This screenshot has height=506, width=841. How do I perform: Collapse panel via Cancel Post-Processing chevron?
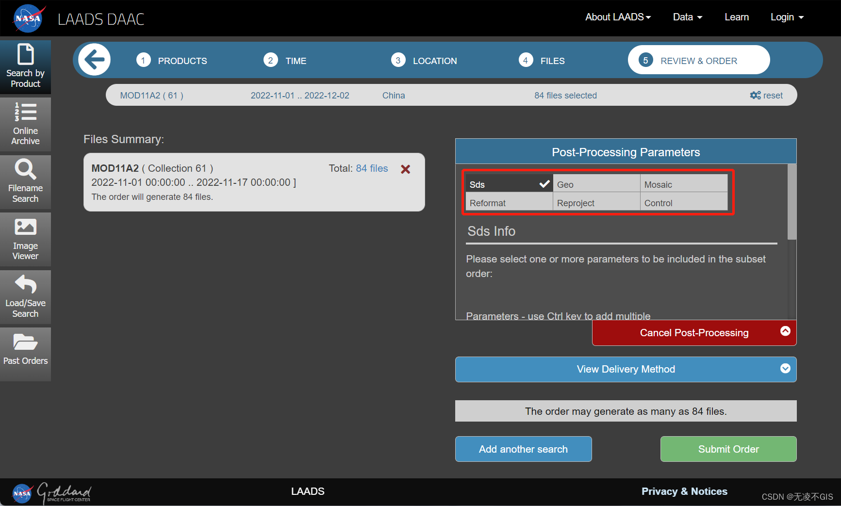coord(785,331)
